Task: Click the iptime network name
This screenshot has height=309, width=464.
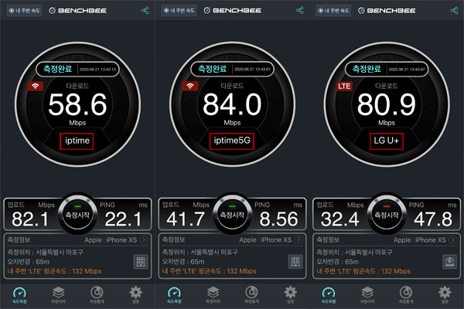Action: (77, 141)
